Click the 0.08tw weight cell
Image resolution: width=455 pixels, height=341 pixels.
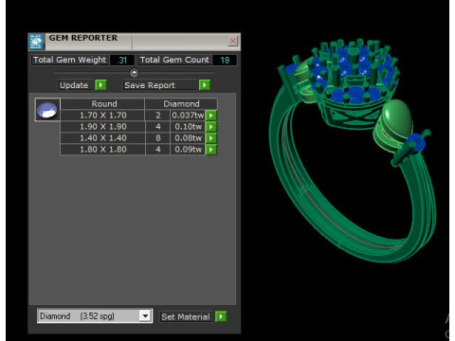(x=188, y=138)
